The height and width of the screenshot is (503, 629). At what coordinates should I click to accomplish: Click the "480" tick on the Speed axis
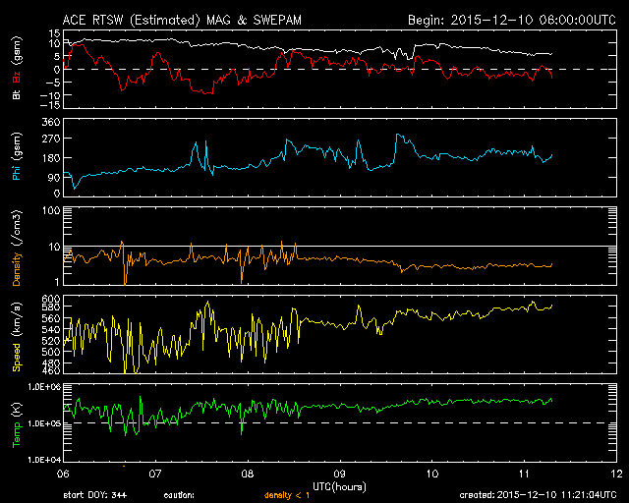click(51, 363)
